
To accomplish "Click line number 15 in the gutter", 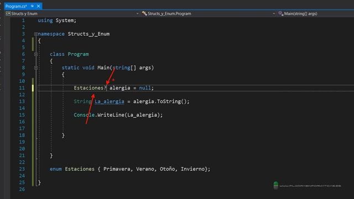I will click(22, 115).
